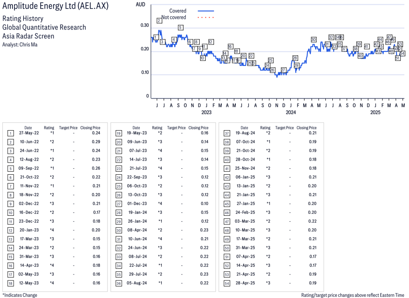Click table index box 12 beside 20-Jan-23

[x=10, y=230]
